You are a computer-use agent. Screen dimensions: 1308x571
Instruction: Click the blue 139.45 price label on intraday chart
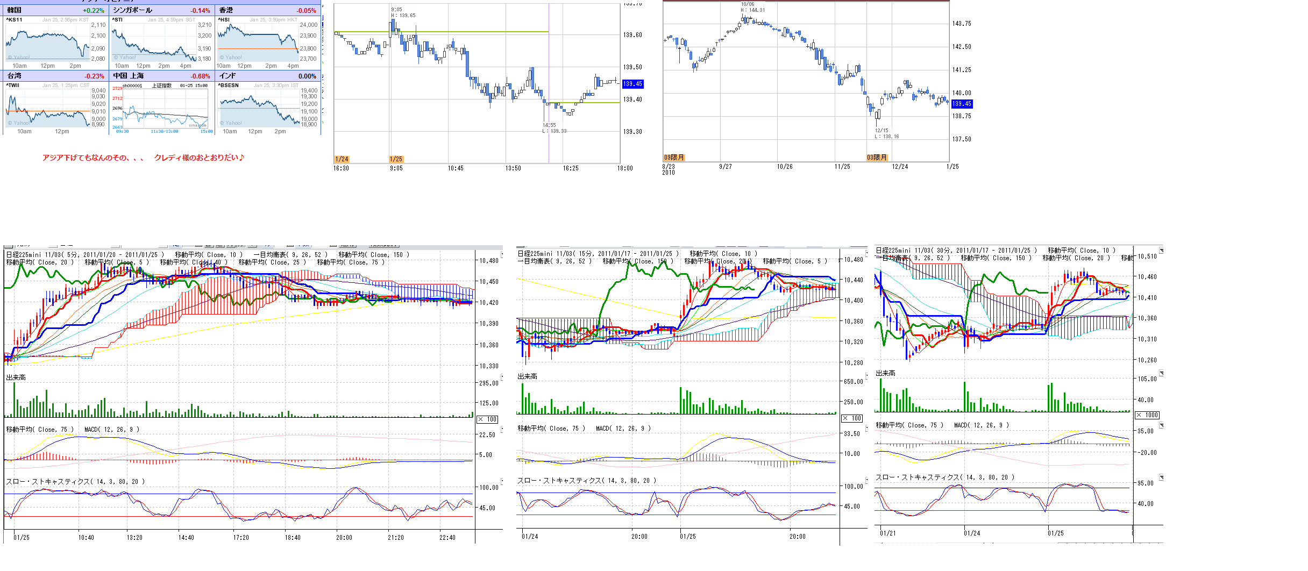point(632,84)
